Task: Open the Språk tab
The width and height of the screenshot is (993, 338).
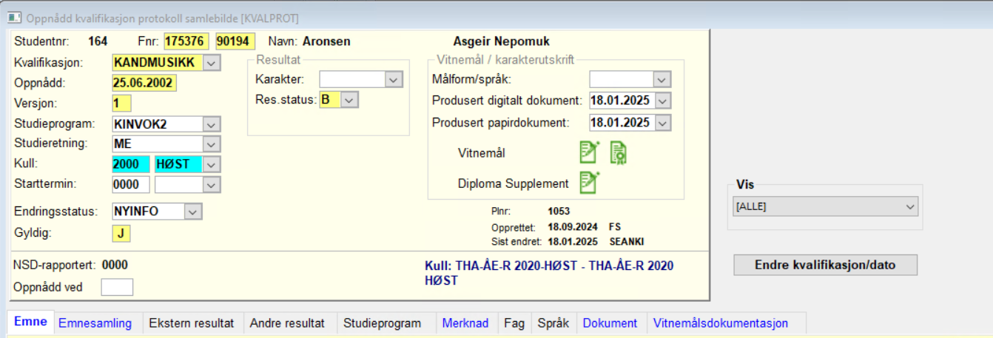Action: tap(553, 323)
